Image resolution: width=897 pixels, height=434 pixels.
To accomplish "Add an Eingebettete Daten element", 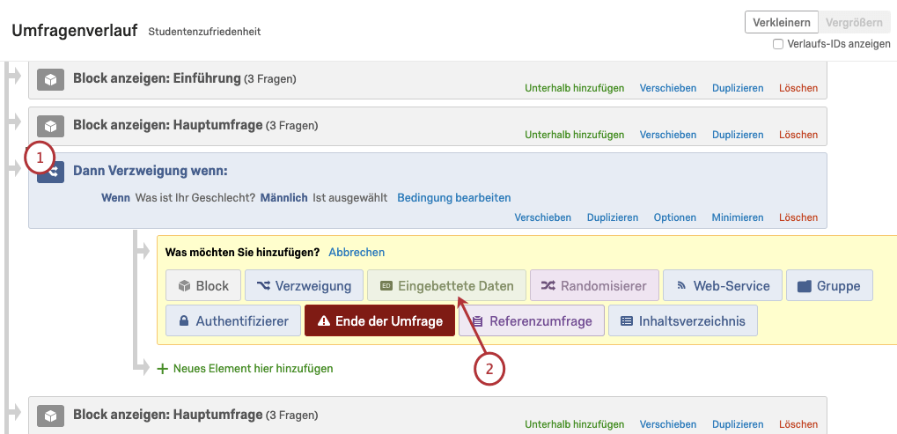I will 446,285.
